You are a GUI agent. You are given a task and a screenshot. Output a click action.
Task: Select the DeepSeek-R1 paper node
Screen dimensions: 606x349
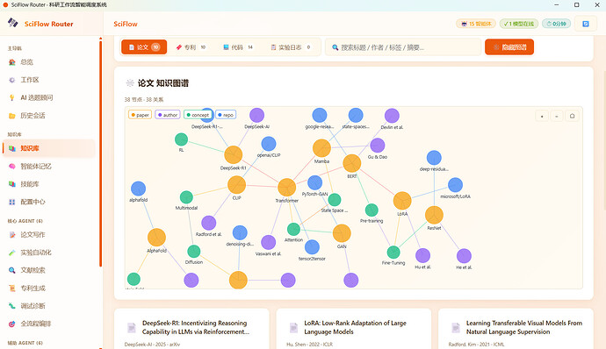pos(233,155)
